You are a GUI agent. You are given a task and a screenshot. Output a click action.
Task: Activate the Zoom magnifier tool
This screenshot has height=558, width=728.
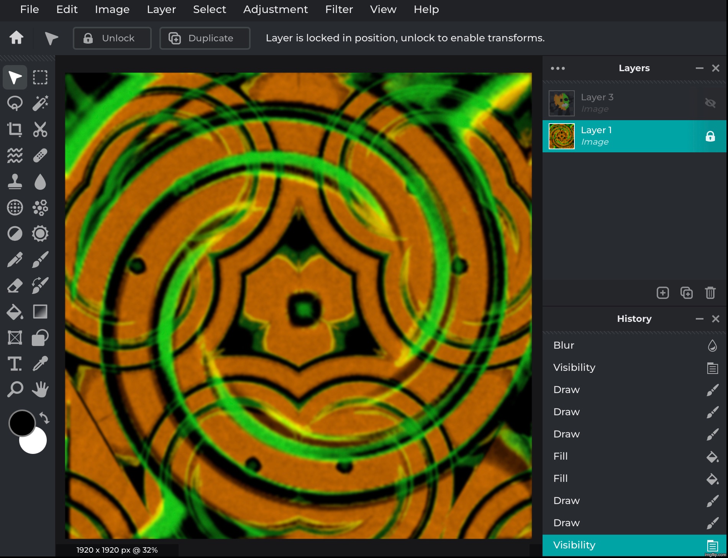click(15, 390)
